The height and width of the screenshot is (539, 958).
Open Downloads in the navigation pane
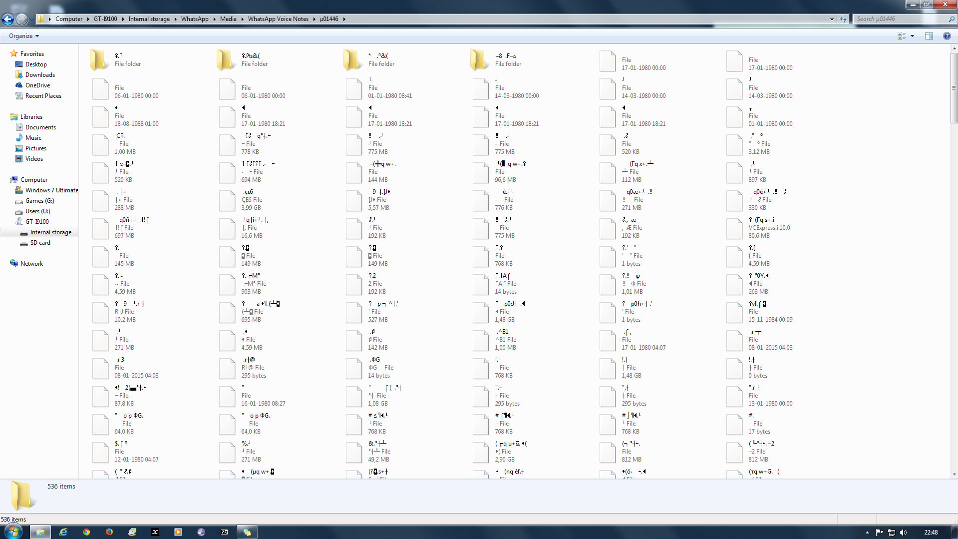40,75
